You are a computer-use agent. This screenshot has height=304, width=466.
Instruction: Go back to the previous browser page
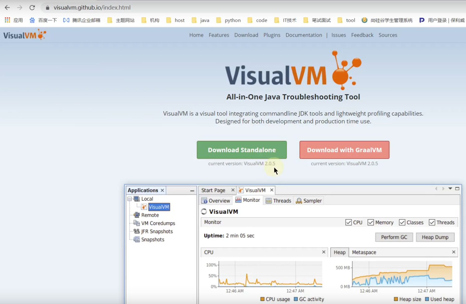coord(7,7)
